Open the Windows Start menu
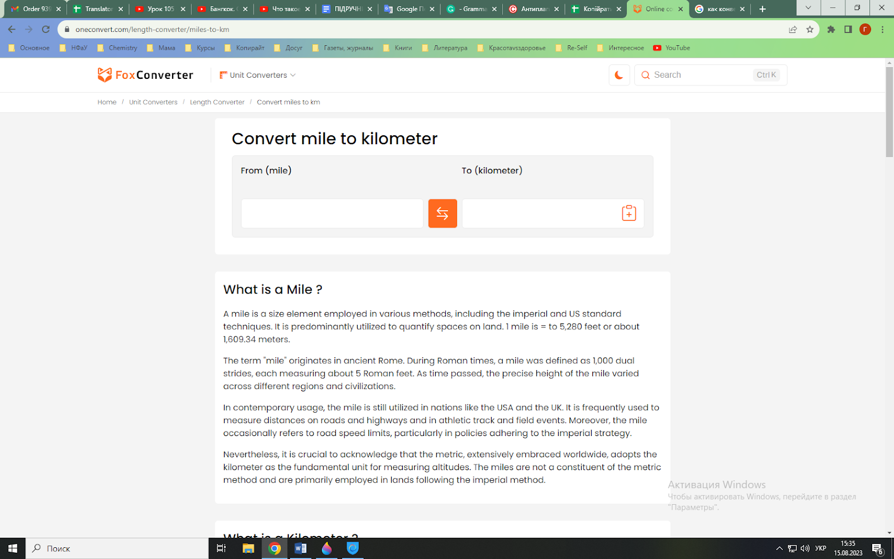The width and height of the screenshot is (894, 559). (12, 548)
